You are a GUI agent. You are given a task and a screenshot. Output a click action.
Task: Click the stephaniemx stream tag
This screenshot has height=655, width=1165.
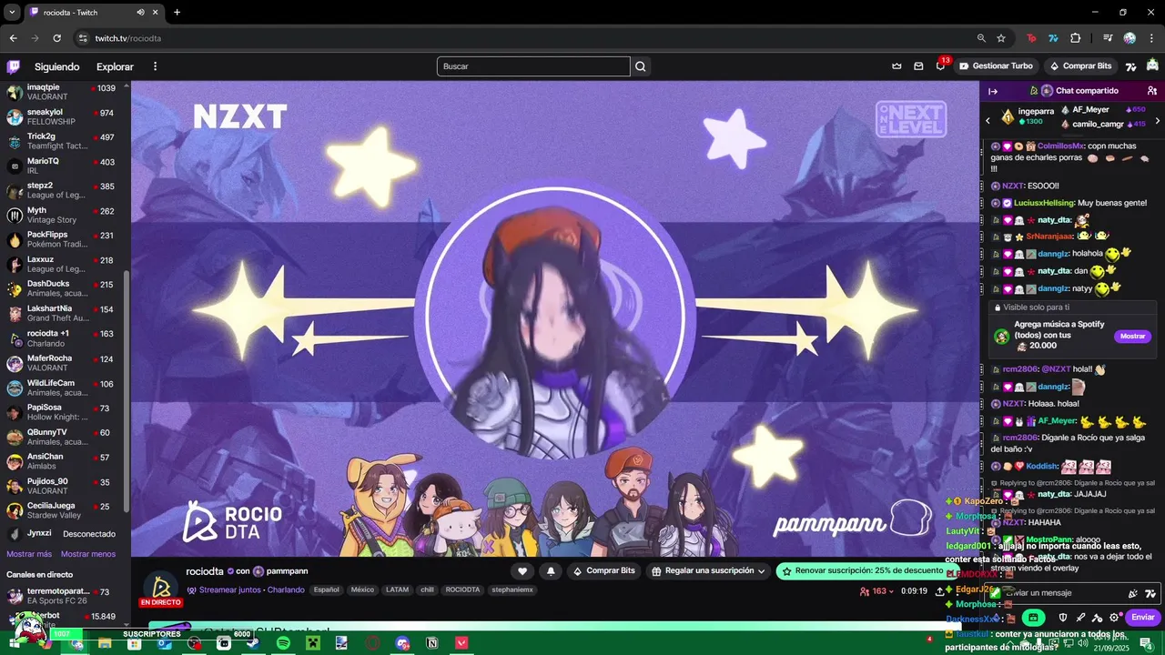click(x=512, y=589)
